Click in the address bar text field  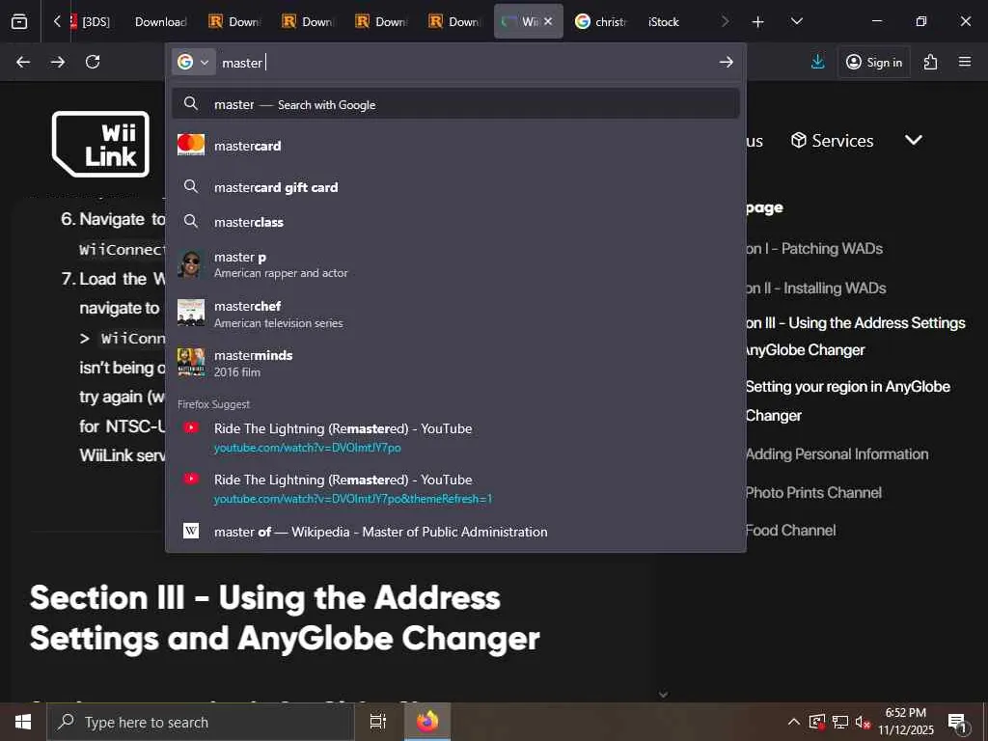tap(466, 63)
